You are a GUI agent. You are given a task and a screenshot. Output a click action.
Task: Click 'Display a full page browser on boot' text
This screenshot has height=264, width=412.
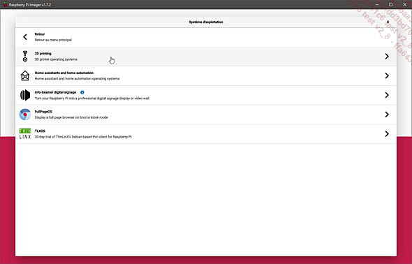point(71,117)
